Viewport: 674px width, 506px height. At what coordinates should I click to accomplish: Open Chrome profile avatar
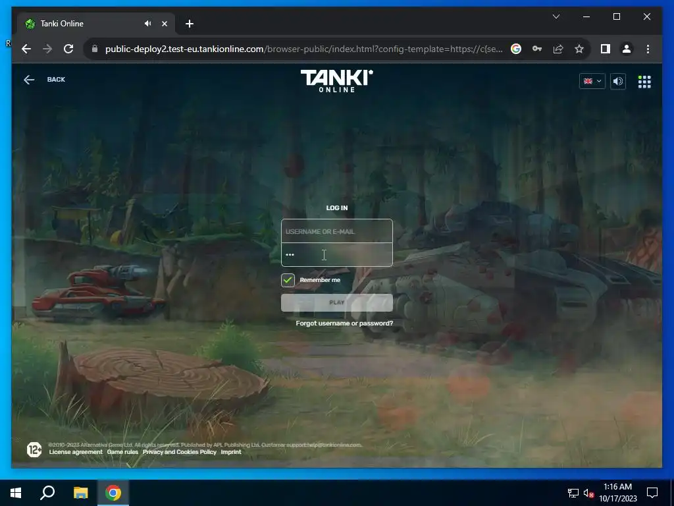(x=627, y=49)
